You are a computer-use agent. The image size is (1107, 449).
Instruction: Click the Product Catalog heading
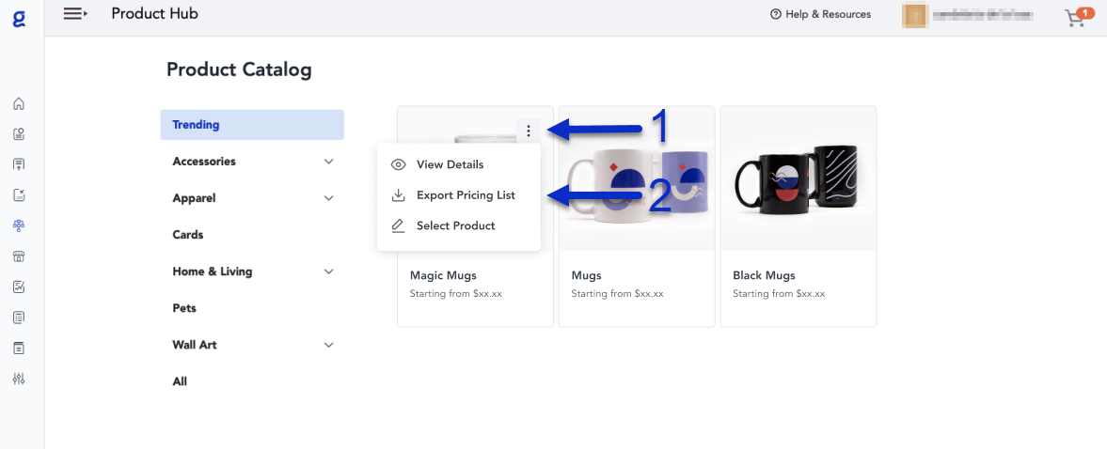pyautogui.click(x=239, y=70)
